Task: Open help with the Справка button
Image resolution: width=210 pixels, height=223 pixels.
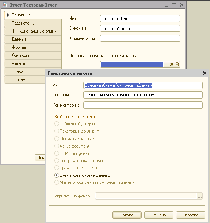Action: [x=191, y=215]
